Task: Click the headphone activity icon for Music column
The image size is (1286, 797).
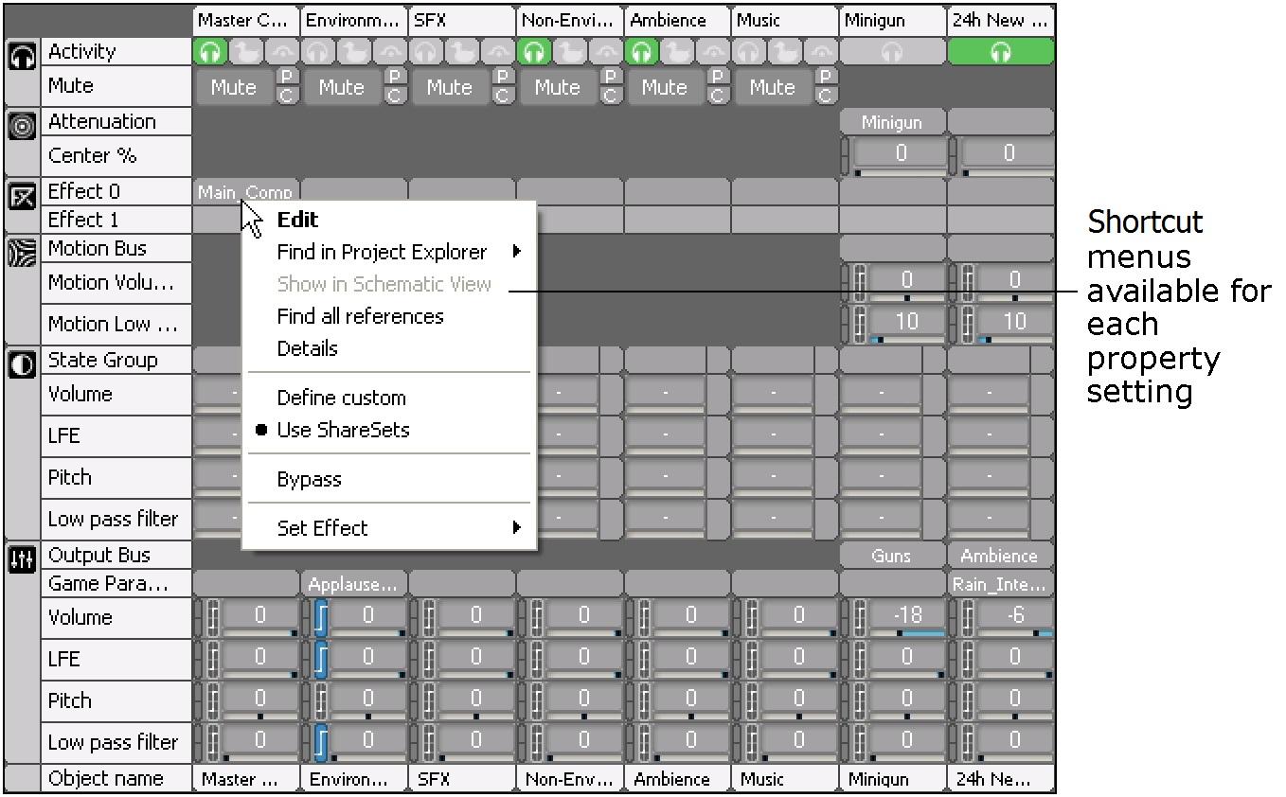Action: coord(750,52)
